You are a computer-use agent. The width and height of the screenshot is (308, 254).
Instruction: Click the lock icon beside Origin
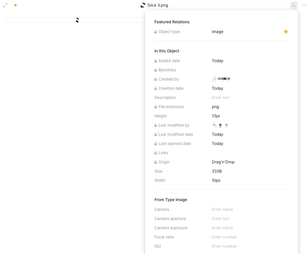click(x=156, y=162)
